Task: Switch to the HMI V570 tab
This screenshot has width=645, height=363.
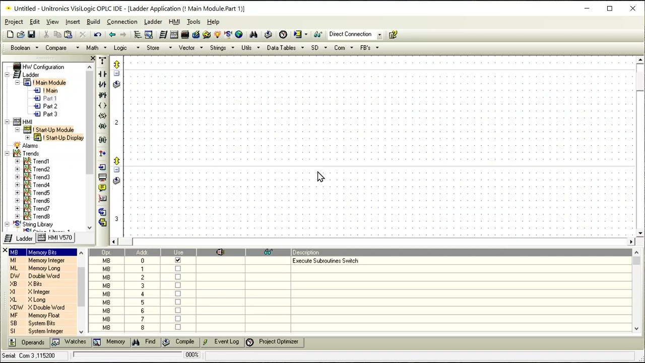Action: tap(55, 238)
